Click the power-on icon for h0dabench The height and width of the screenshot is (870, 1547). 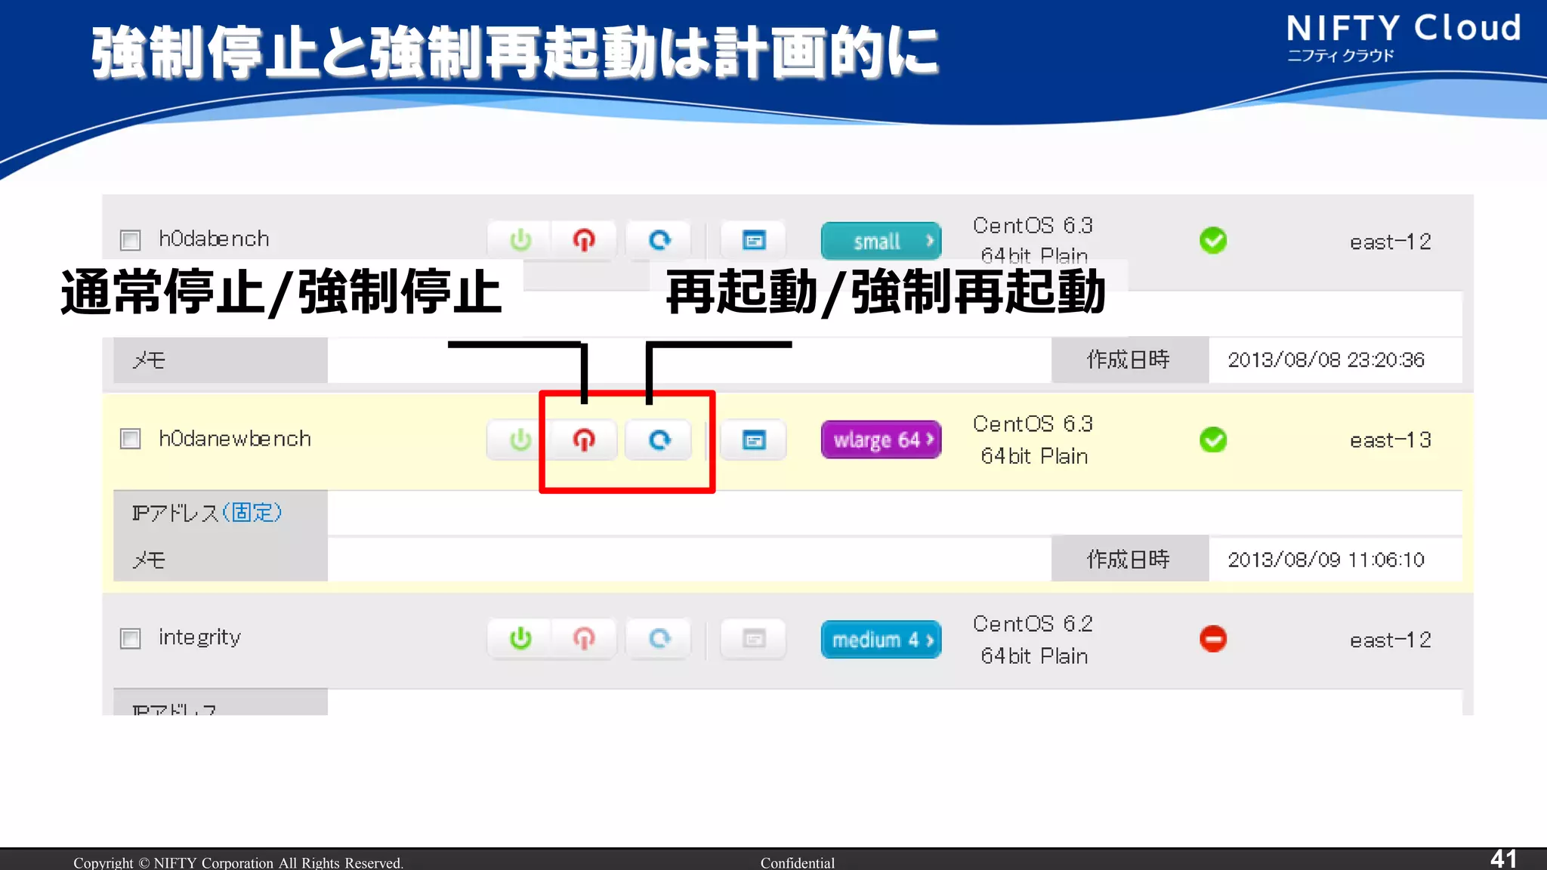click(520, 241)
